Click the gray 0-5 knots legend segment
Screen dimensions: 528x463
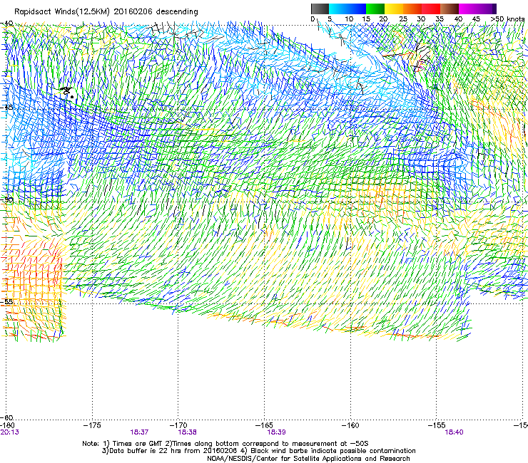pyautogui.click(x=320, y=9)
